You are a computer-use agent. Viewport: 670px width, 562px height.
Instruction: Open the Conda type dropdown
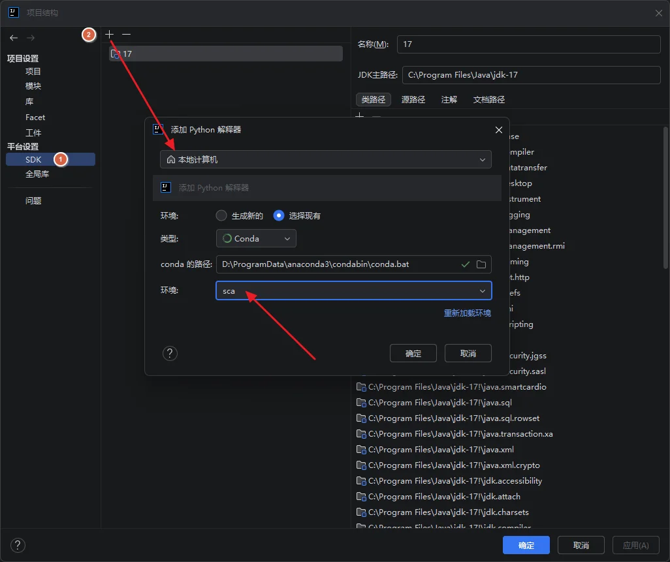[x=256, y=238]
